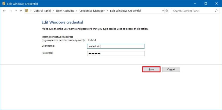The height and width of the screenshot is (110, 222).
Task: Minimize the Edit Windows Credential window
Action: coord(195,4)
